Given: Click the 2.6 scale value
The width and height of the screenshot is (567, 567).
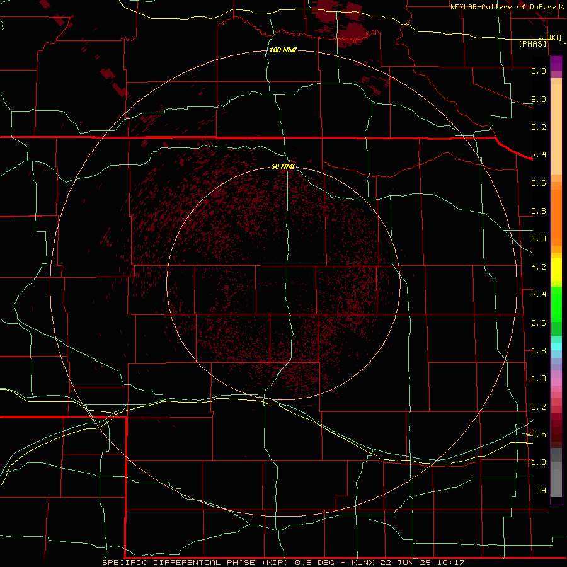Looking at the screenshot, I should click(x=539, y=323).
